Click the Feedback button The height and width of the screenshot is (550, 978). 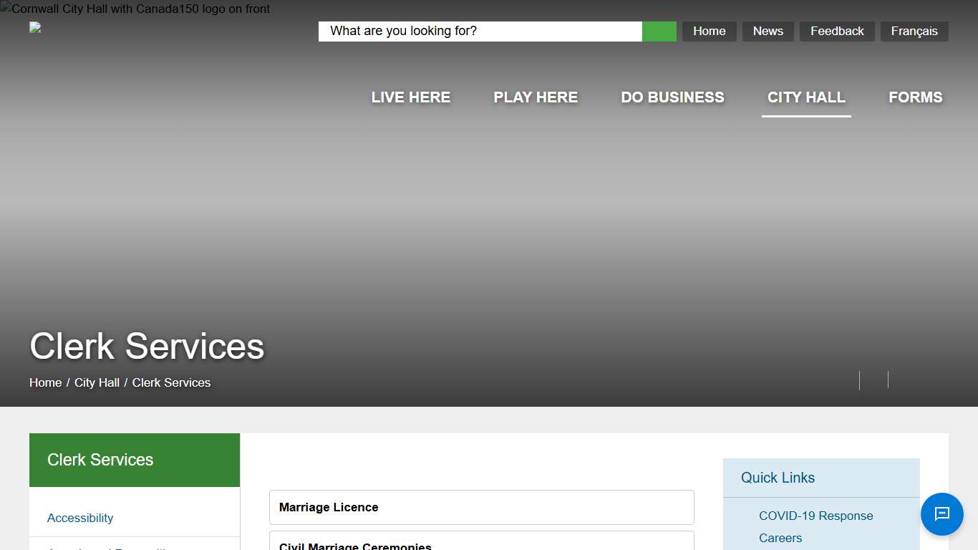tap(837, 32)
